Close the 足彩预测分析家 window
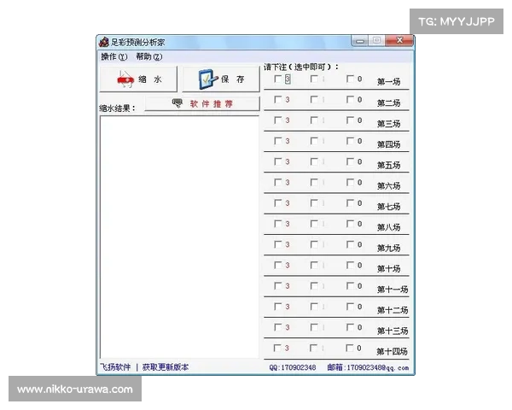 399,40
